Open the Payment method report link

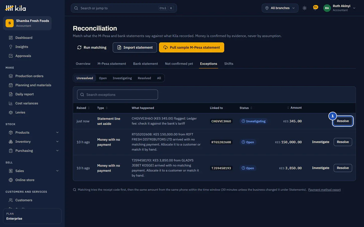324,190
